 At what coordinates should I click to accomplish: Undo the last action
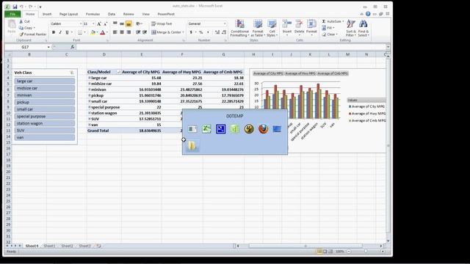pyautogui.click(x=21, y=7)
